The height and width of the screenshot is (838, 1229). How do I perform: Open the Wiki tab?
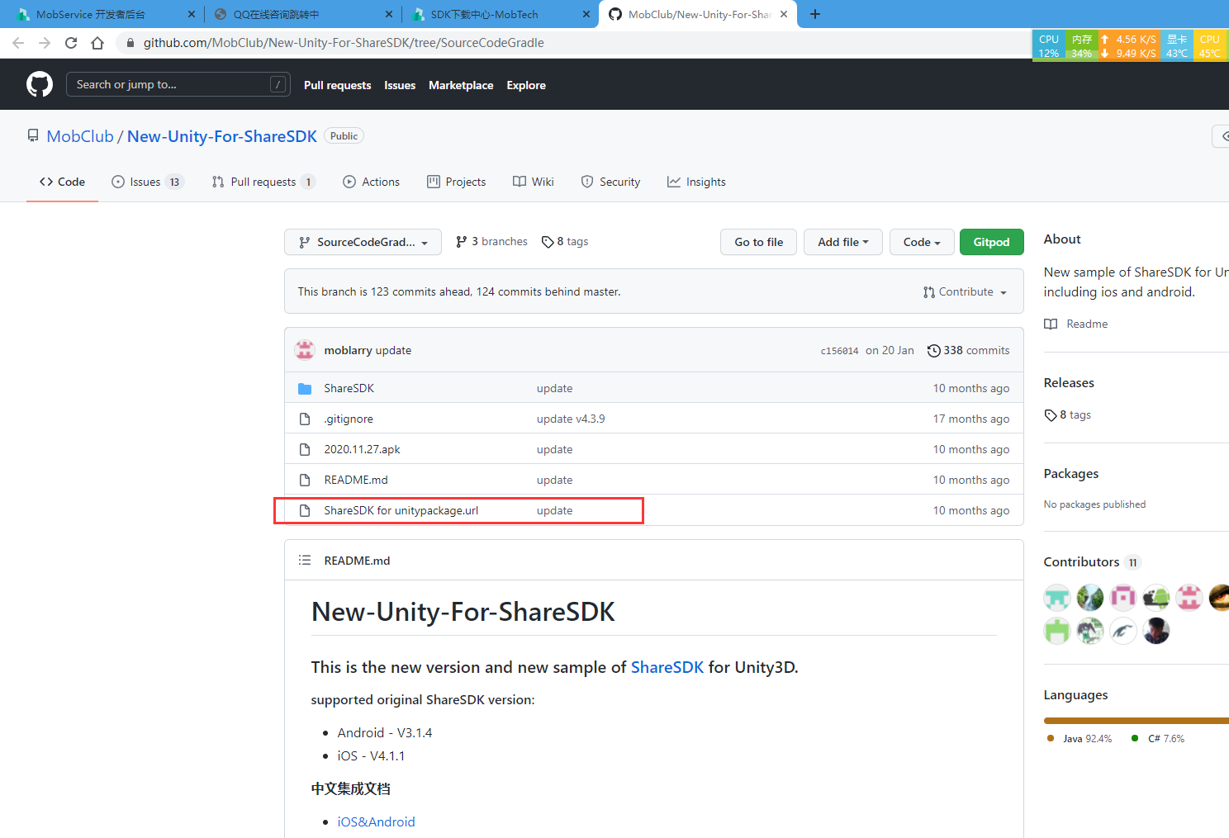click(x=534, y=182)
